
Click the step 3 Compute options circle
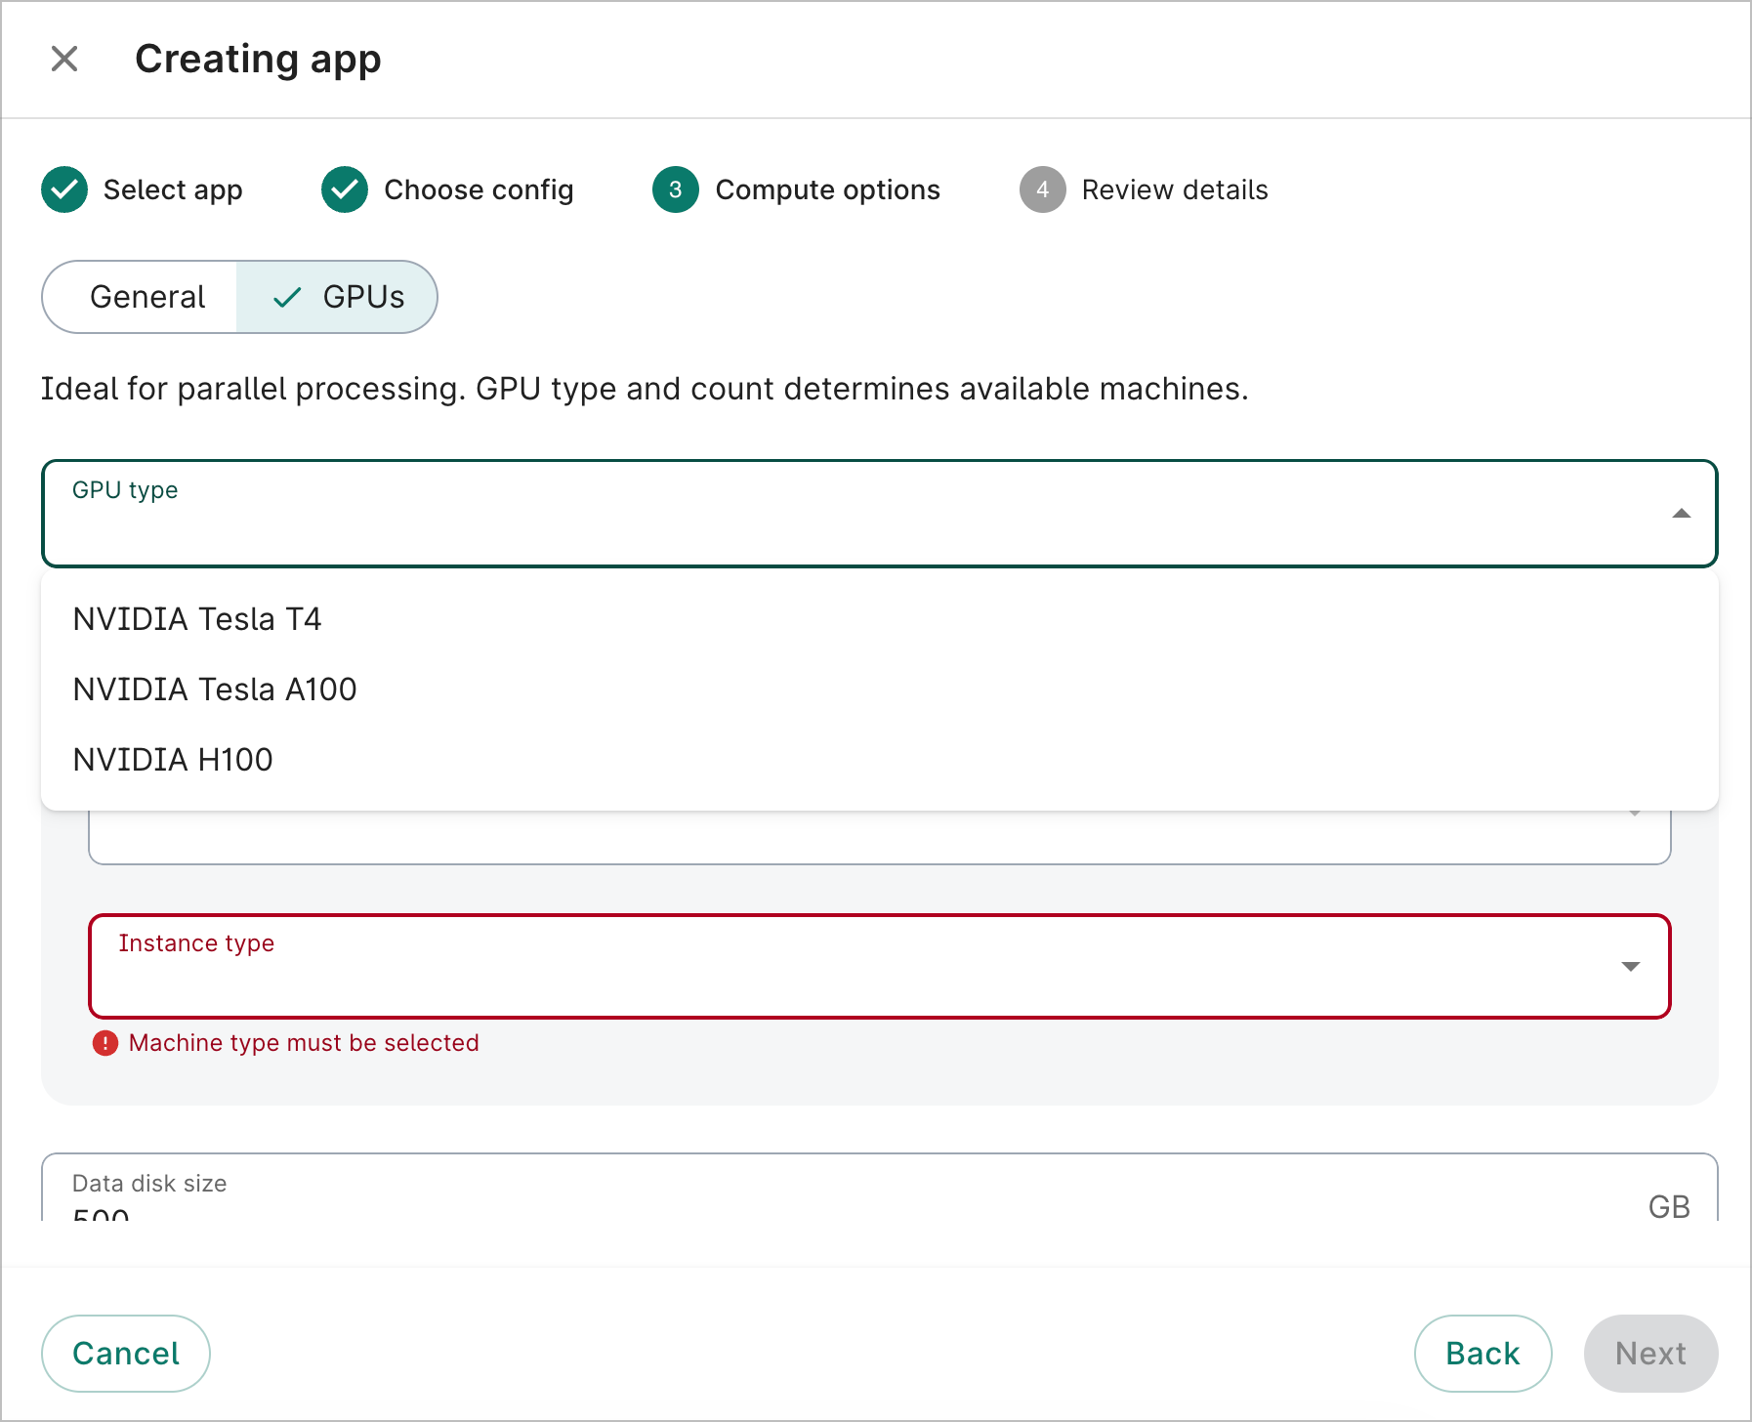click(x=675, y=189)
